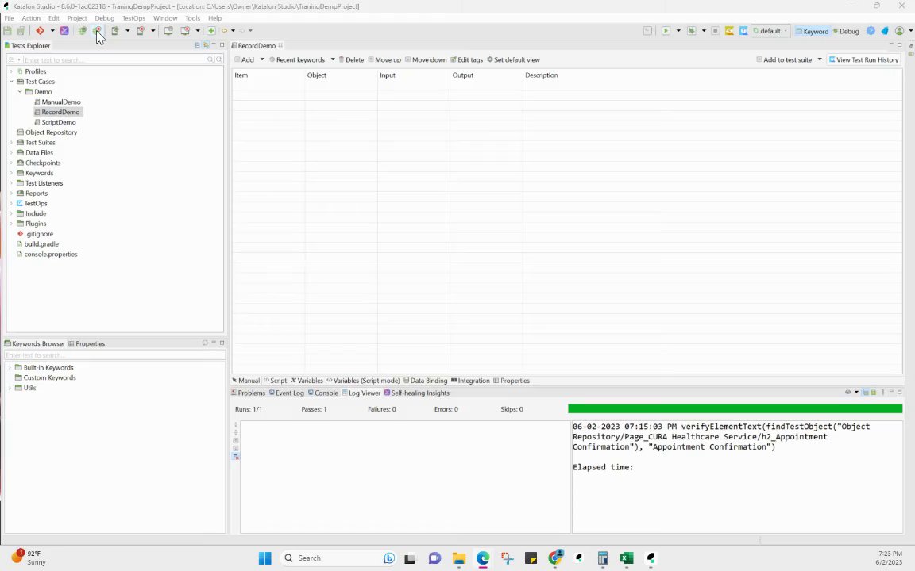Open Excel from the taskbar
The width and height of the screenshot is (915, 571).
(627, 558)
